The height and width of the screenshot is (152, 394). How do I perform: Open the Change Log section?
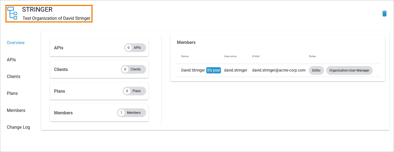(x=19, y=127)
